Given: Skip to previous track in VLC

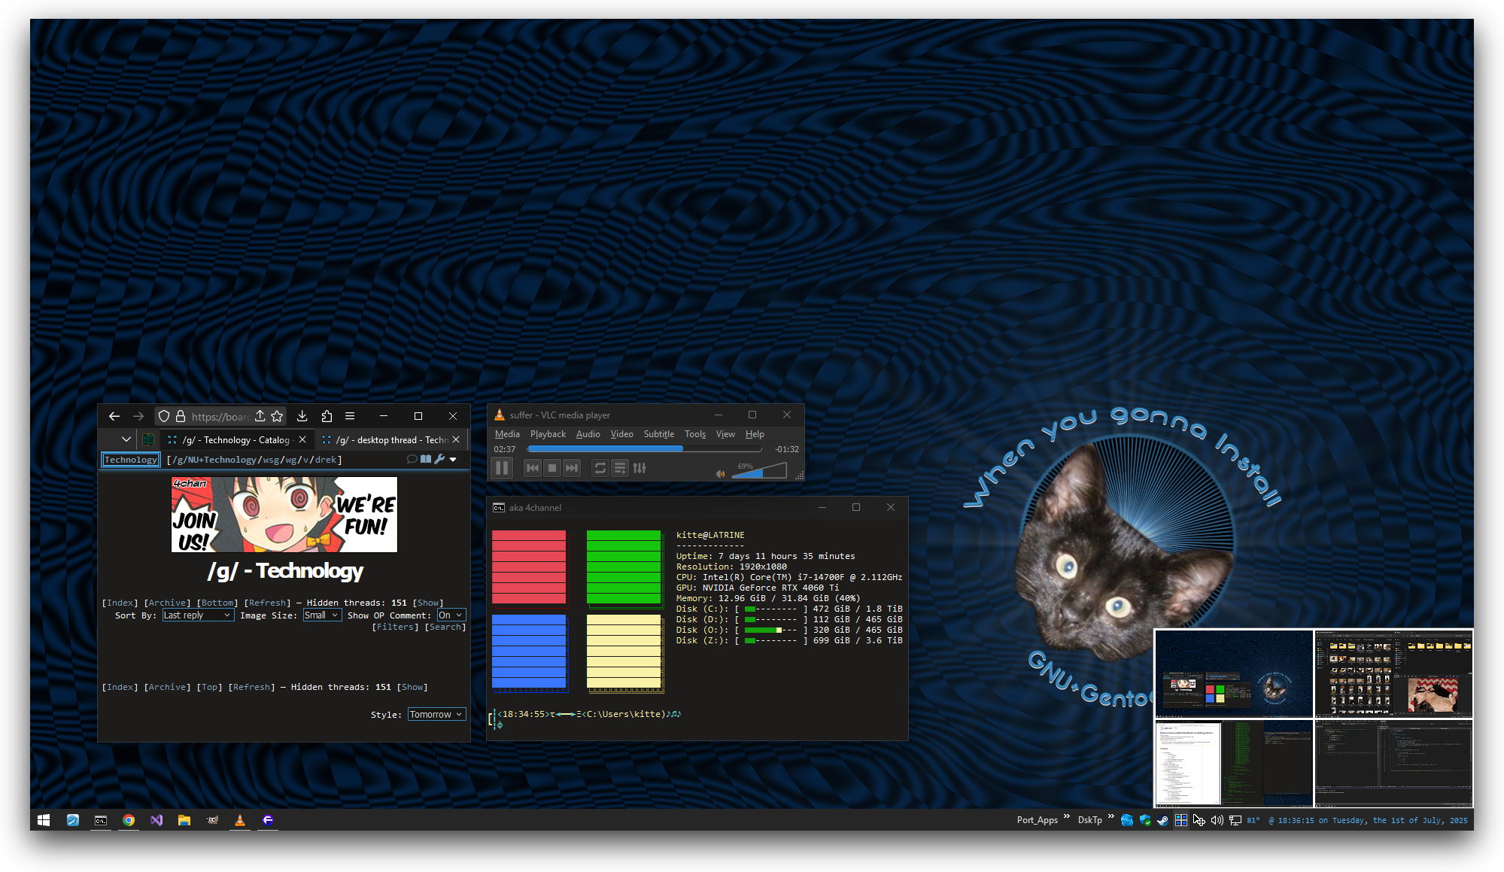Looking at the screenshot, I should pyautogui.click(x=533, y=468).
